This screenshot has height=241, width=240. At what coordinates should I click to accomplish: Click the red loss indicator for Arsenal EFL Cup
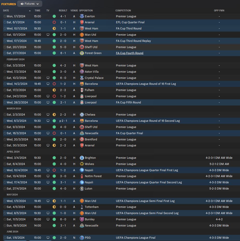click(54, 22)
